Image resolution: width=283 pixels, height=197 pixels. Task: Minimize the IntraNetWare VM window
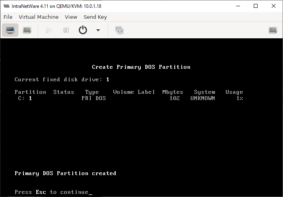[238, 6]
